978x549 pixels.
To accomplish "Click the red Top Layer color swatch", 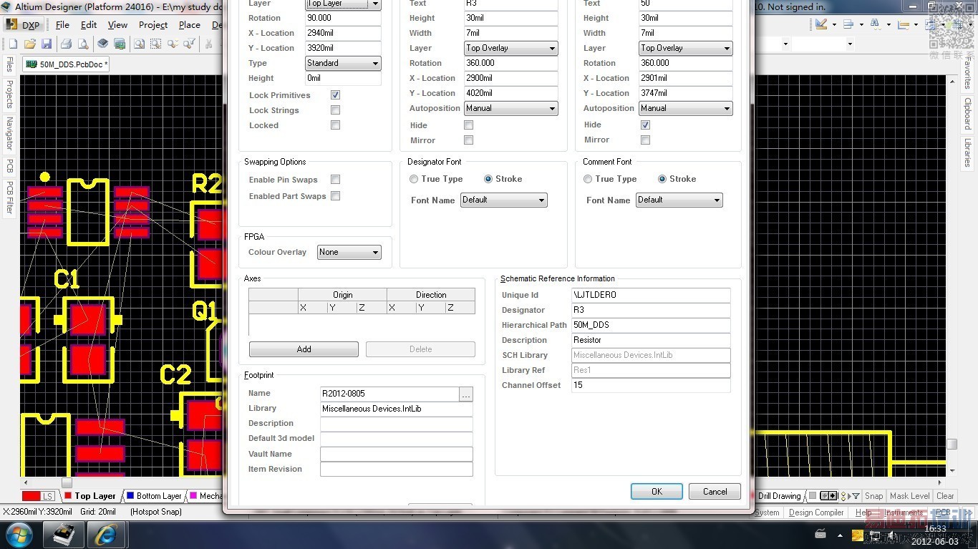I will [x=68, y=495].
